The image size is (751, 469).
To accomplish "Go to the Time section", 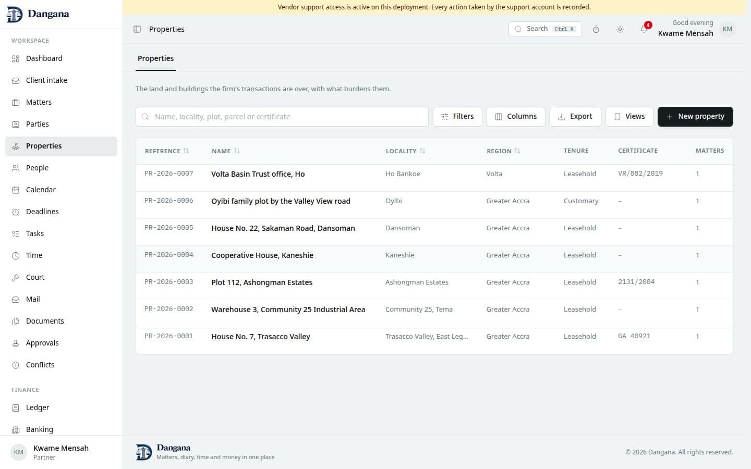I will point(61,255).
